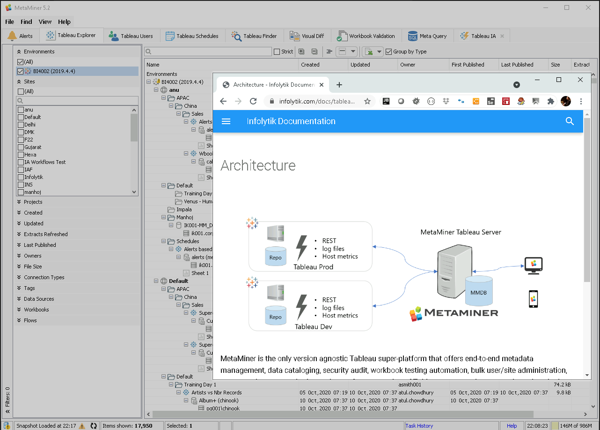Expand the Extracts Refreshed filter section

point(19,234)
